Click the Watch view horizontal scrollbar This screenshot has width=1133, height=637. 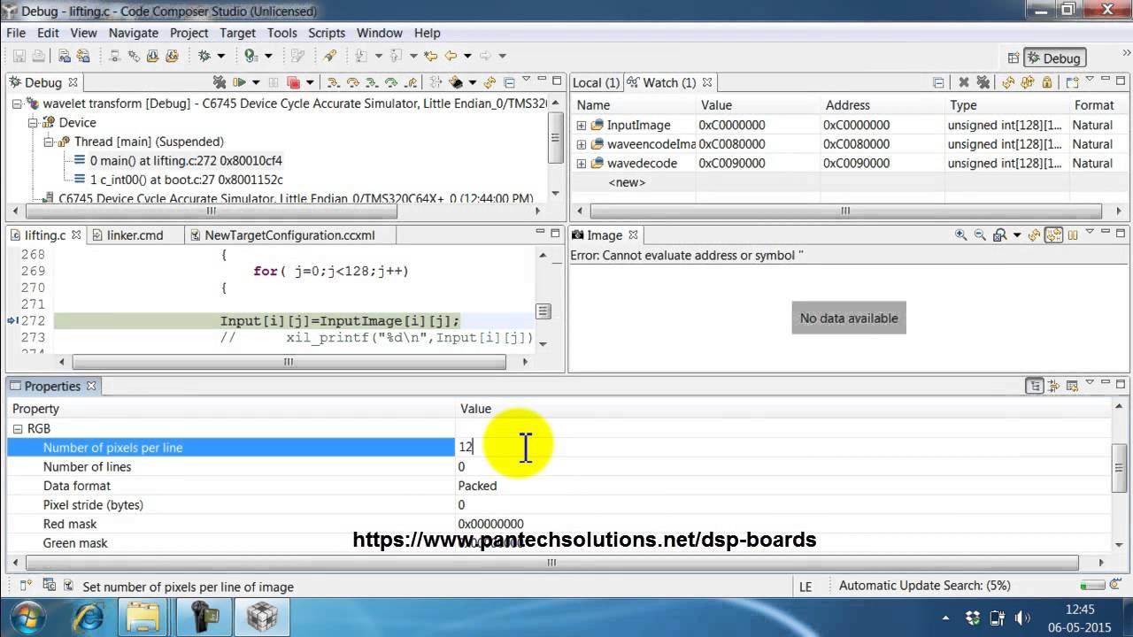(845, 211)
